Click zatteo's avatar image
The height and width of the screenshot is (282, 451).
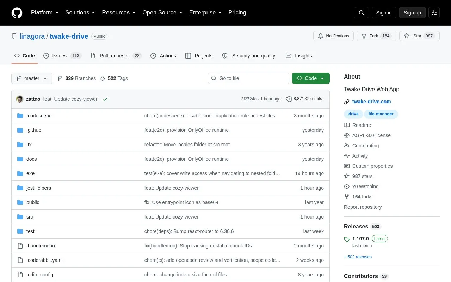point(20,99)
